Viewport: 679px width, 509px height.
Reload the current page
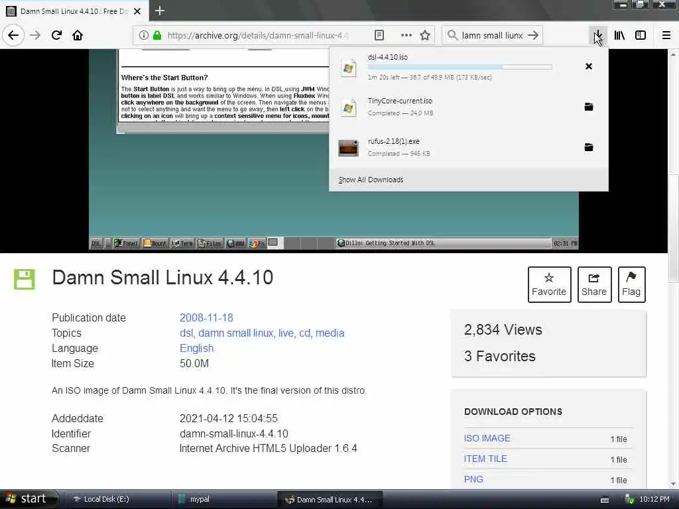coord(56,35)
